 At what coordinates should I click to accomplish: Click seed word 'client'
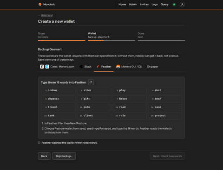(88, 115)
